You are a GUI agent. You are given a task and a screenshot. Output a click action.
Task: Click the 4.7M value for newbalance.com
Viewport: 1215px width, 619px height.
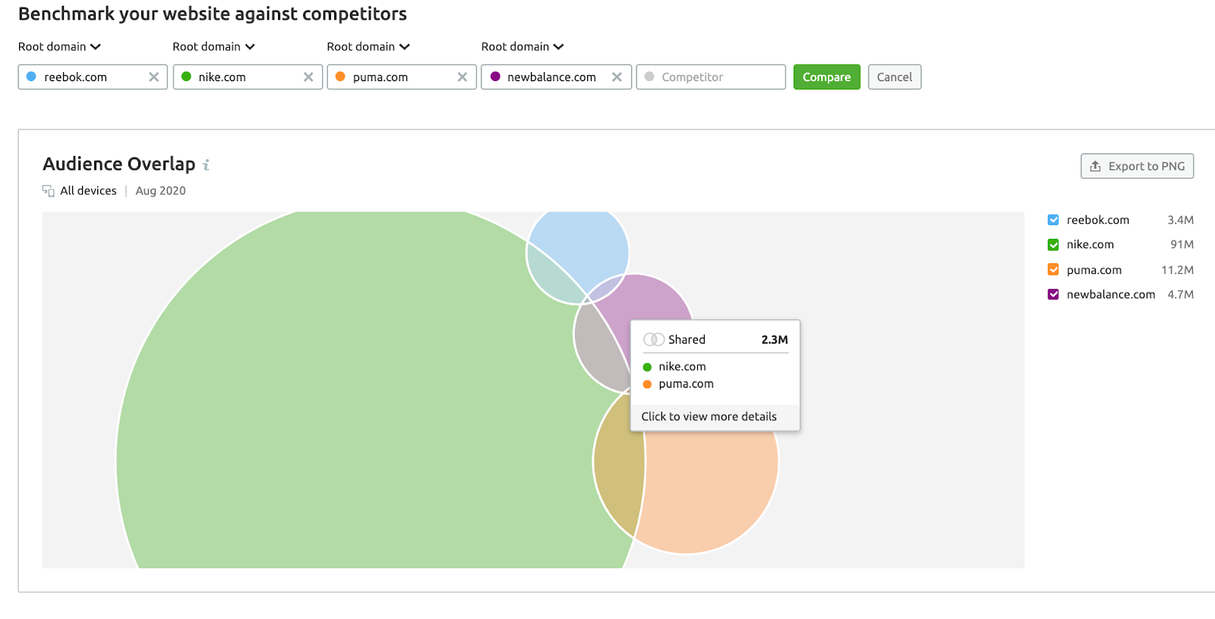(1180, 294)
